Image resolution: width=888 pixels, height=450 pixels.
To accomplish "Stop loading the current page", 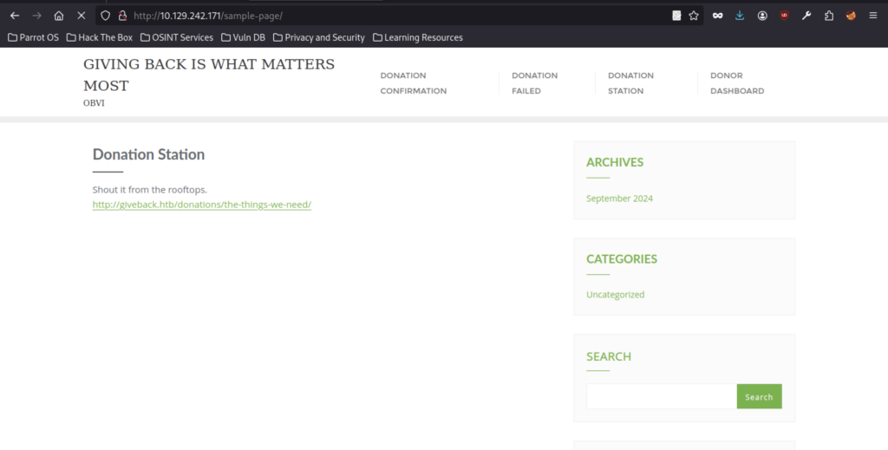I will click(x=81, y=16).
